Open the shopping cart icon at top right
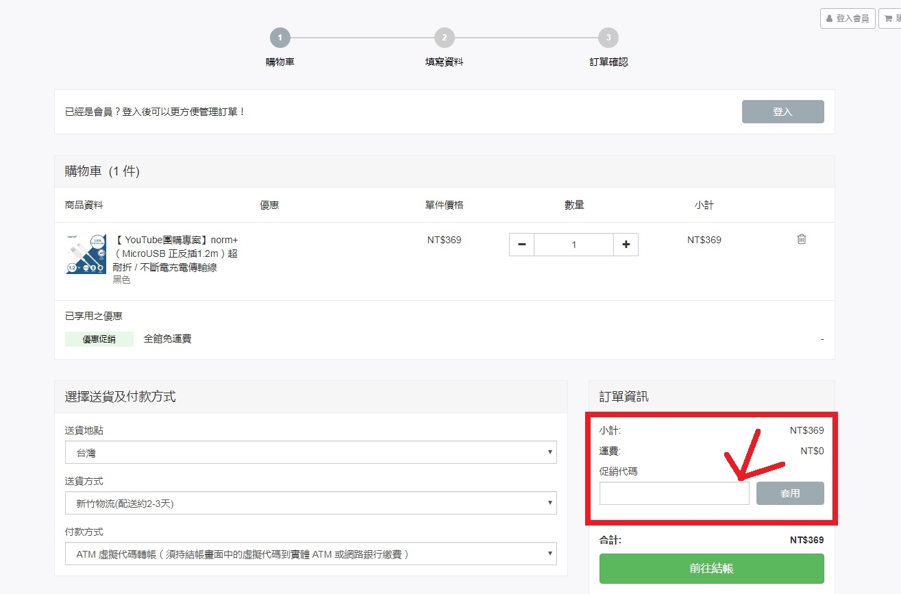Screen dimensions: 901x594 891,18
